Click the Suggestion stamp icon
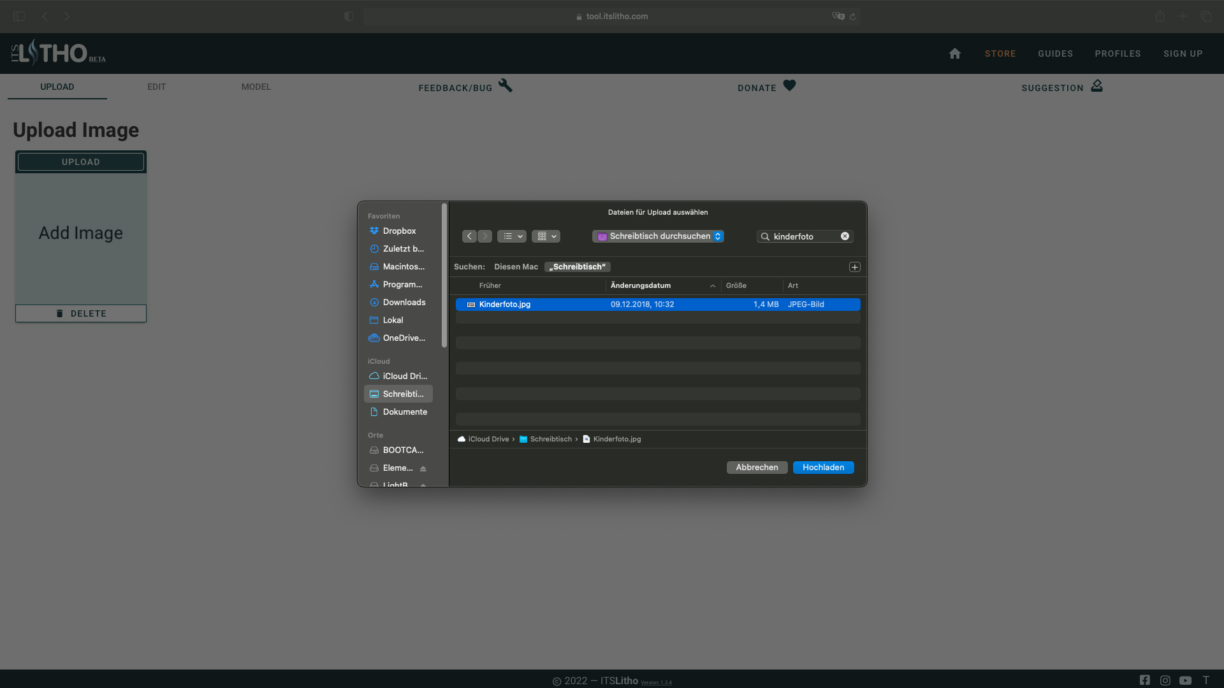This screenshot has height=688, width=1224. click(x=1096, y=85)
